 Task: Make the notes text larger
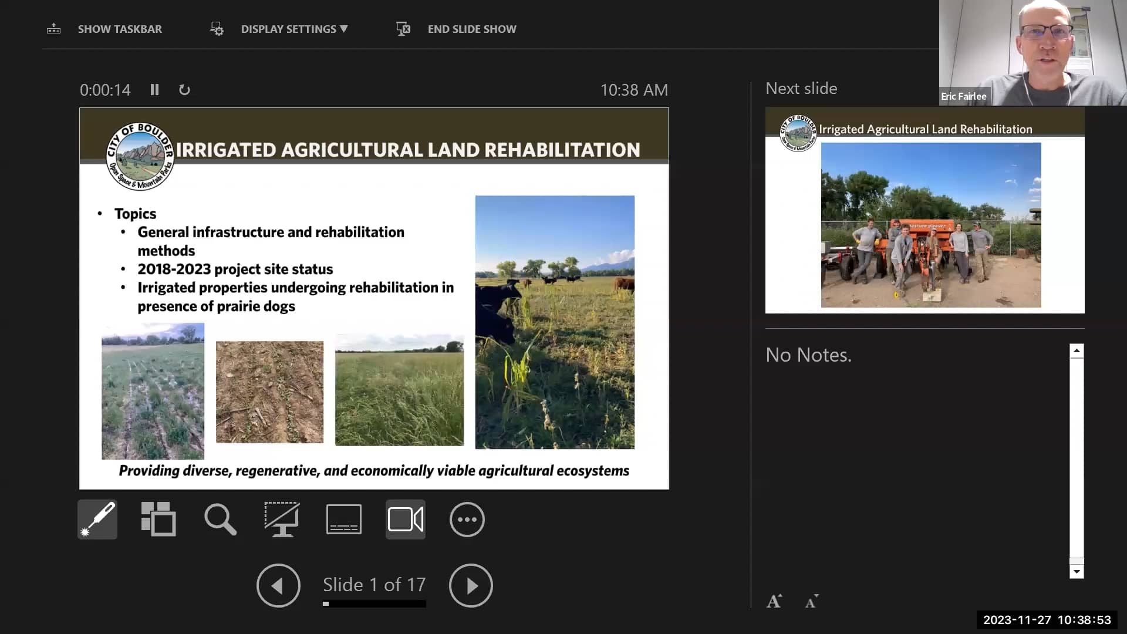click(x=774, y=601)
